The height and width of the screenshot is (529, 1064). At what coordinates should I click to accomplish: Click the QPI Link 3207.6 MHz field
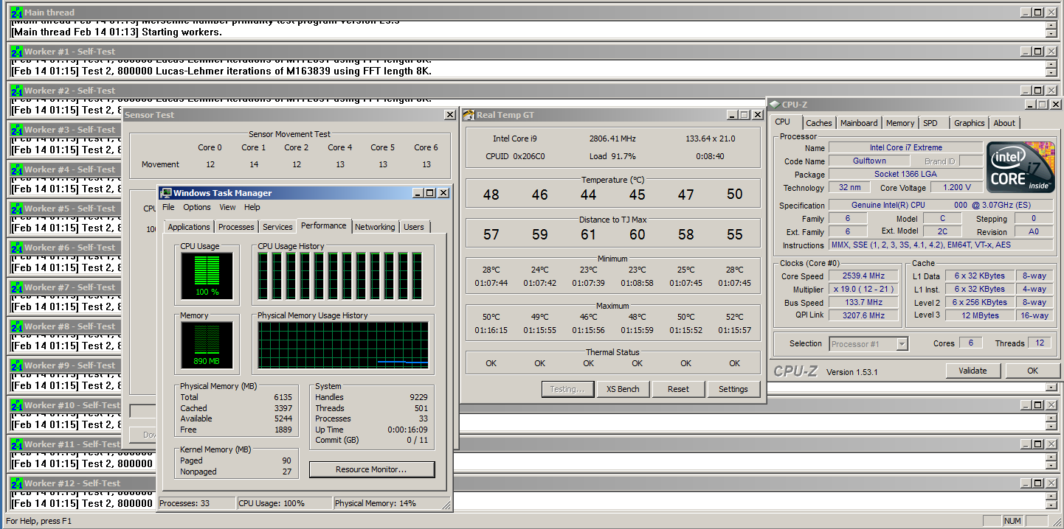pyautogui.click(x=862, y=315)
